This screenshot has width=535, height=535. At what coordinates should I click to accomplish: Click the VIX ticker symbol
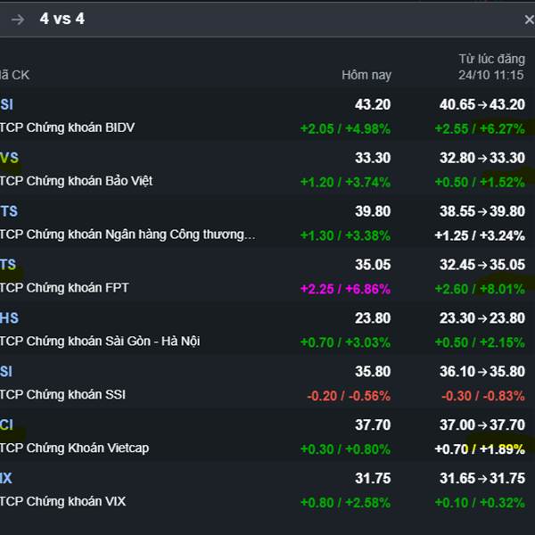[x=6, y=479]
